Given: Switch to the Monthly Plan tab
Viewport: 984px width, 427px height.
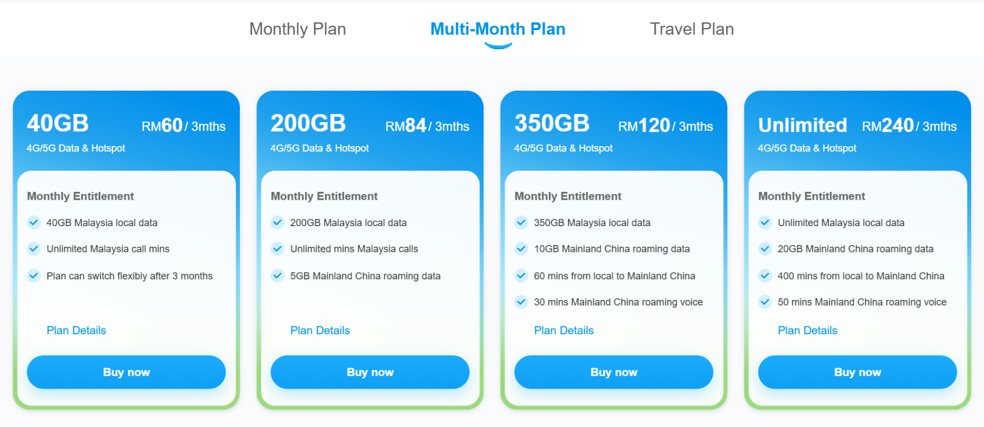Looking at the screenshot, I should click(x=297, y=29).
